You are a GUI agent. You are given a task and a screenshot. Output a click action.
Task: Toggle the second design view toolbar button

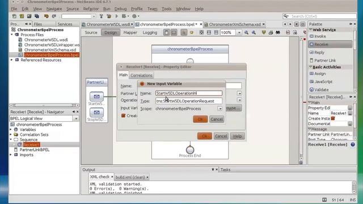[x=174, y=33]
